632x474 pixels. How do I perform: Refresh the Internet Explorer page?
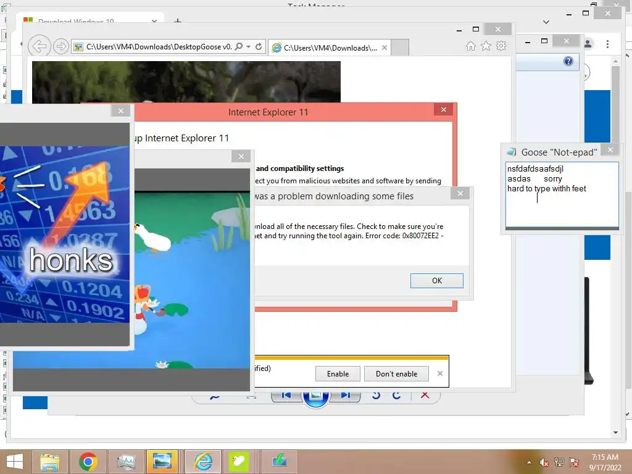pos(259,46)
